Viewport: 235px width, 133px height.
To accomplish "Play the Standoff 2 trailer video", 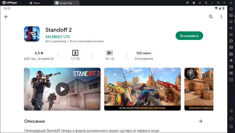I will point(62,89).
